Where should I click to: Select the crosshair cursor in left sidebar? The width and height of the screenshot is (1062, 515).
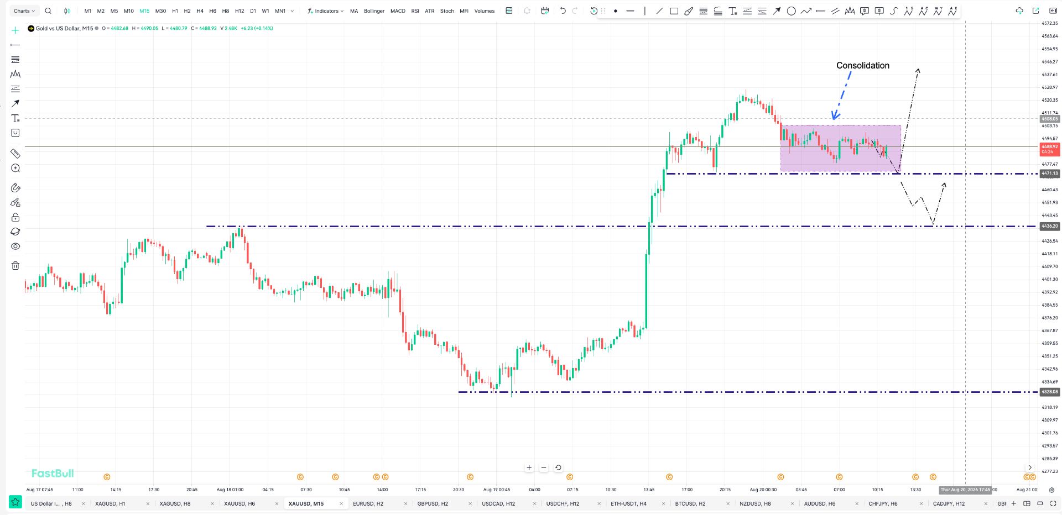pyautogui.click(x=15, y=30)
